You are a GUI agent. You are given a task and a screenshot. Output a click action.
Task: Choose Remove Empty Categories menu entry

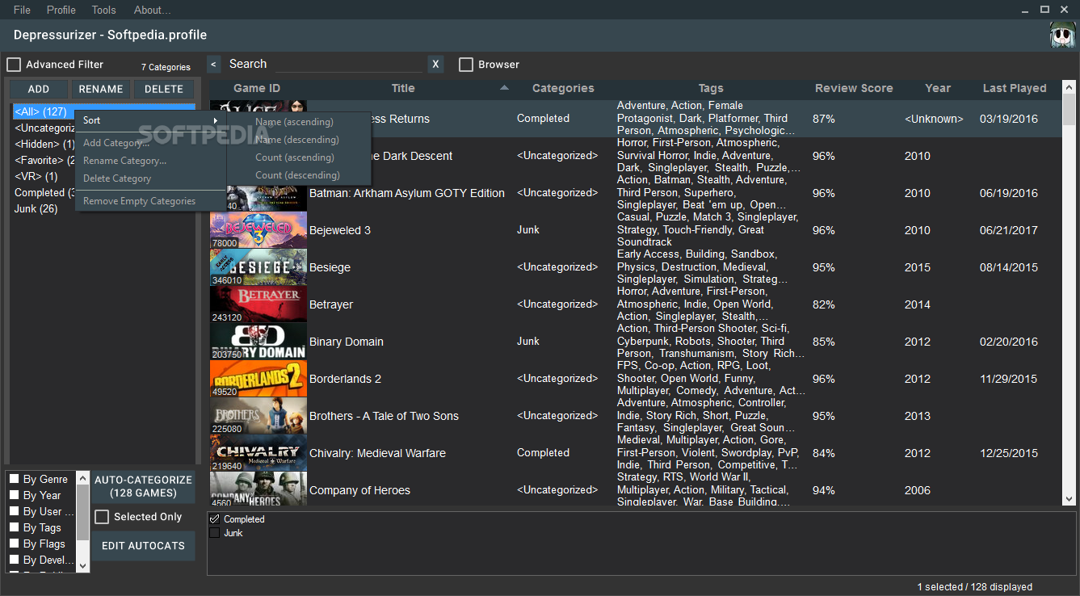point(150,201)
